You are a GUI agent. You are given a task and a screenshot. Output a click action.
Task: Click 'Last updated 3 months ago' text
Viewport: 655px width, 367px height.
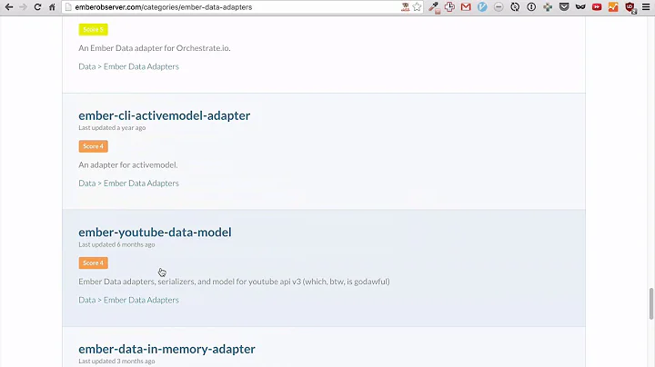[116, 362]
